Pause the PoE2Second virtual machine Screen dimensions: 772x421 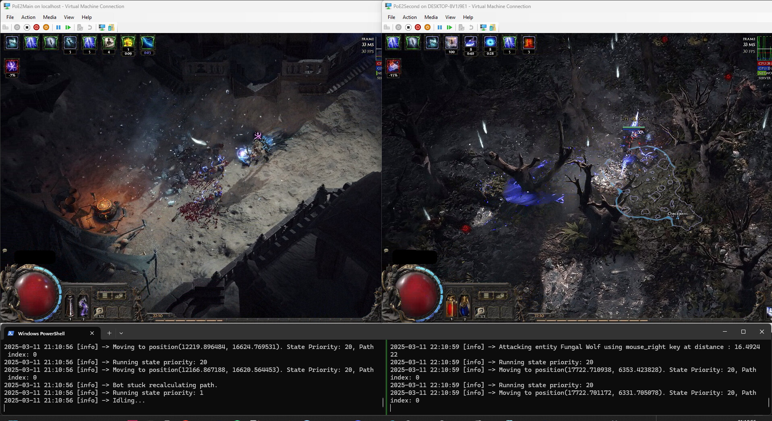coord(440,27)
